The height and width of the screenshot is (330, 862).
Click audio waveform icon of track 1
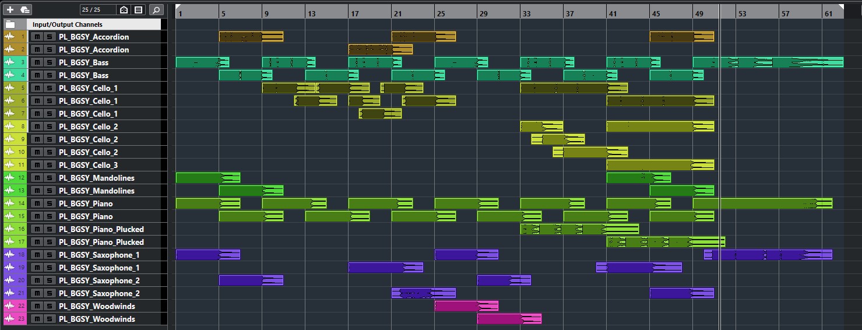(x=9, y=37)
